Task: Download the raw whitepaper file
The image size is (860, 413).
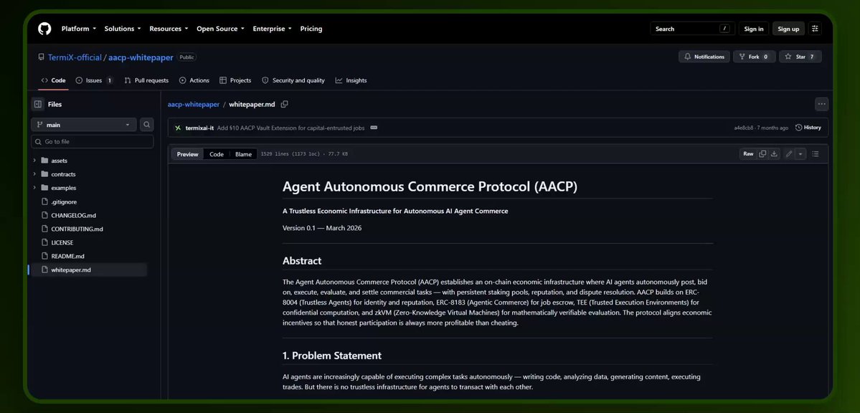Action: [774, 154]
